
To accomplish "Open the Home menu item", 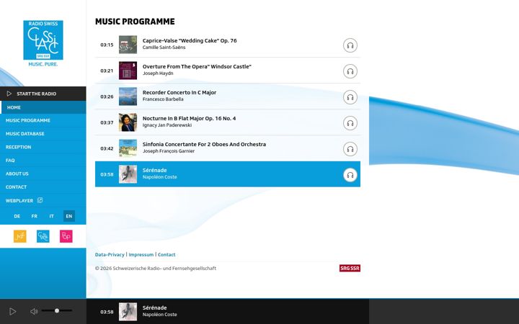I will (x=43, y=107).
